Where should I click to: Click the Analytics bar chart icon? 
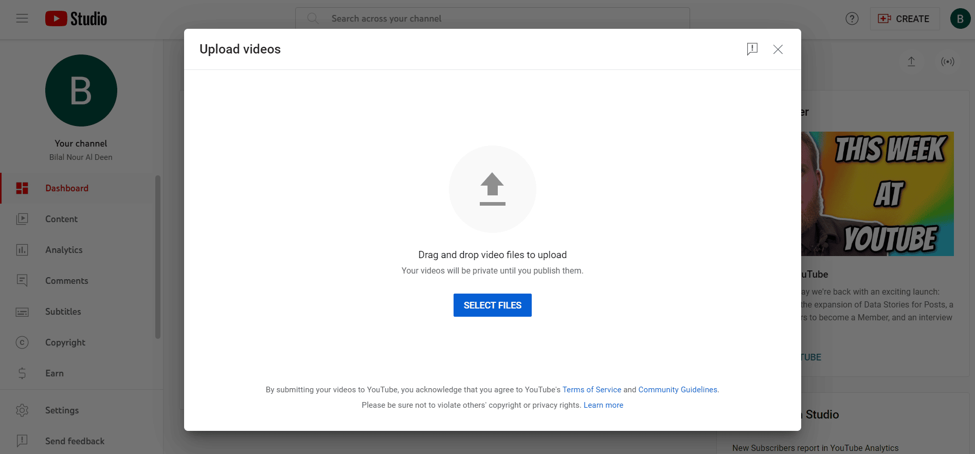point(22,250)
